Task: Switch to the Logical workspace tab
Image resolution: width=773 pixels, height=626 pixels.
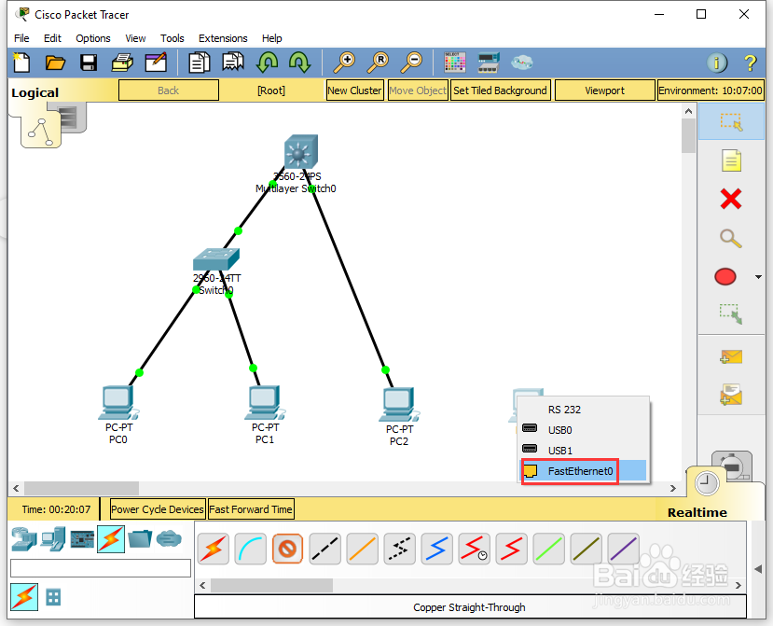Action: click(x=35, y=92)
